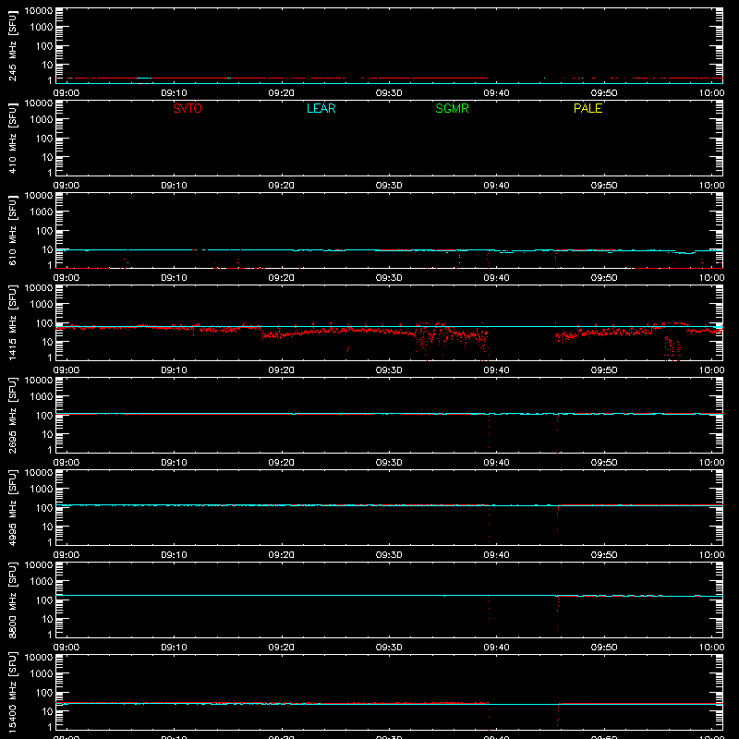Click 09:20 time label of 410 MHz plot
This screenshot has height=739, width=739.
pyautogui.click(x=282, y=186)
